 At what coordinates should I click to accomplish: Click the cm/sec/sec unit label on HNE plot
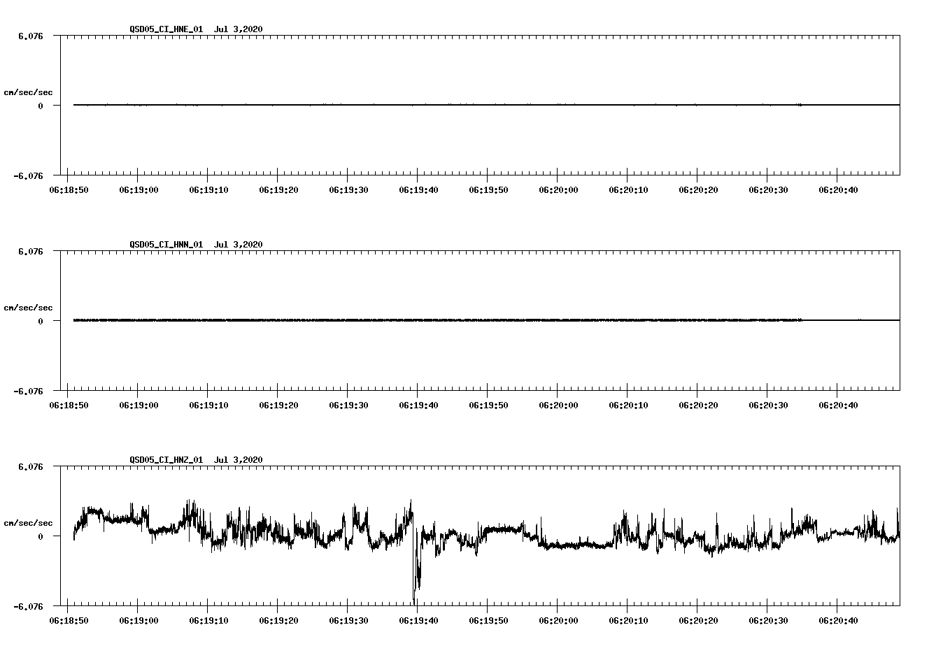pyautogui.click(x=28, y=92)
